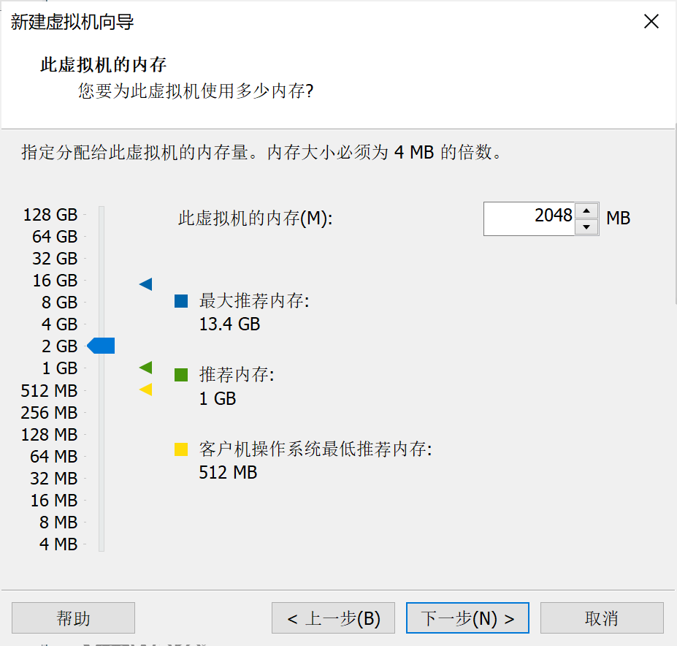This screenshot has width=677, height=646.
Task: Click the blue maximum recommended memory marker arrow
Action: [x=146, y=284]
